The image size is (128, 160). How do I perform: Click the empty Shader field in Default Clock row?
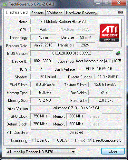[x=112, y=124]
